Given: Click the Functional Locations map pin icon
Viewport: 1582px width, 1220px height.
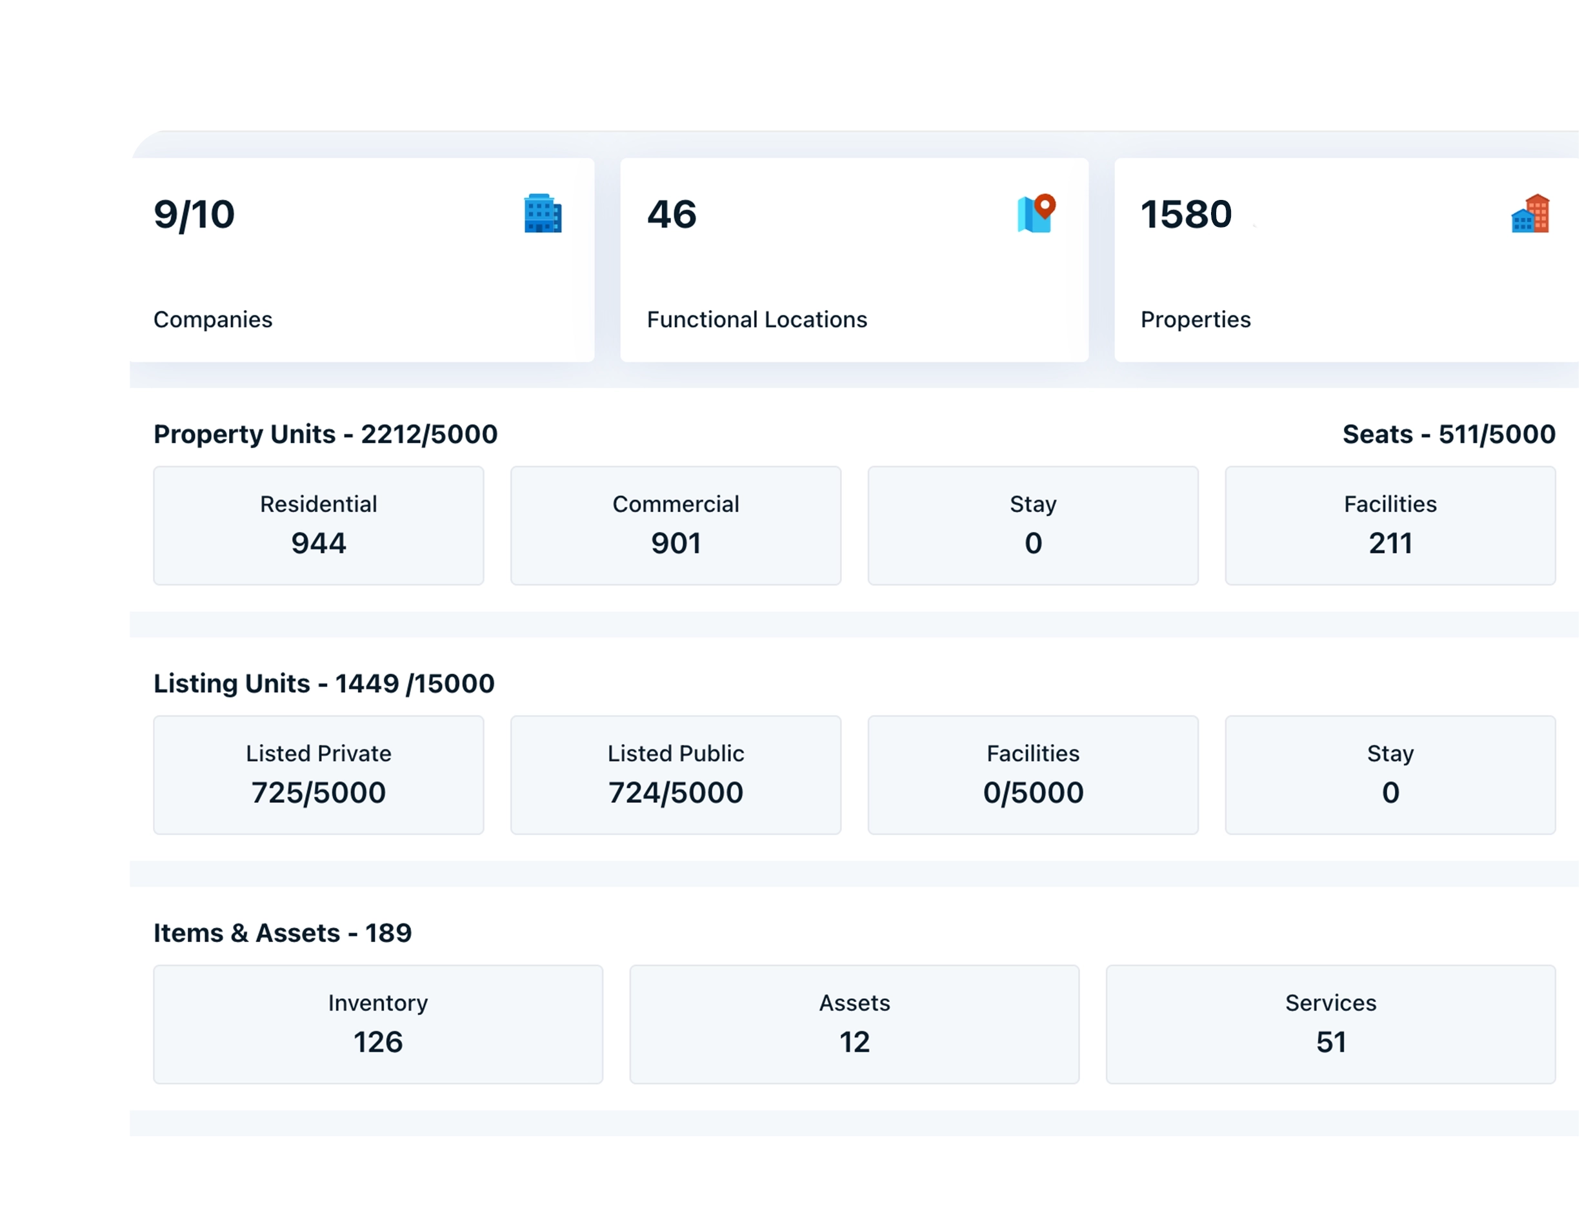Looking at the screenshot, I should (x=1036, y=213).
